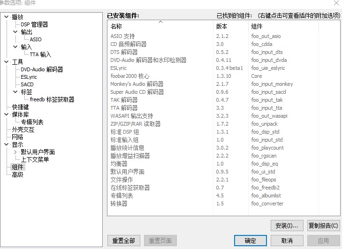Select the 输出 tree item

click(26, 32)
